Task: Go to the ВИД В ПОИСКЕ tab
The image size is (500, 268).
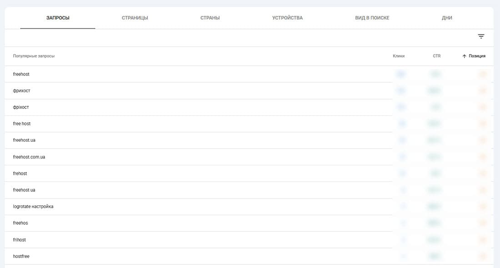Action: [372, 18]
